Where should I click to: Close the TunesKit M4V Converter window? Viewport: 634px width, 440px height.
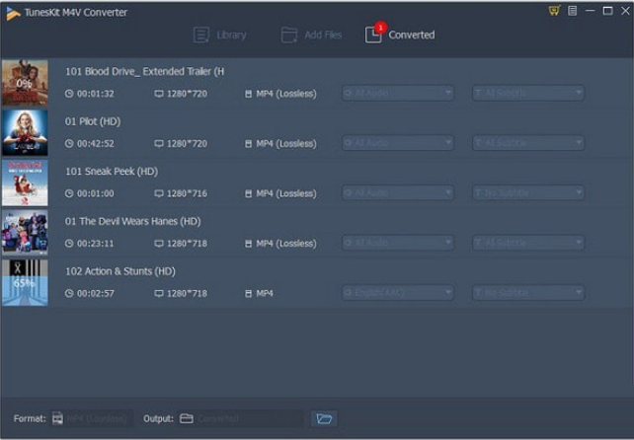[625, 11]
